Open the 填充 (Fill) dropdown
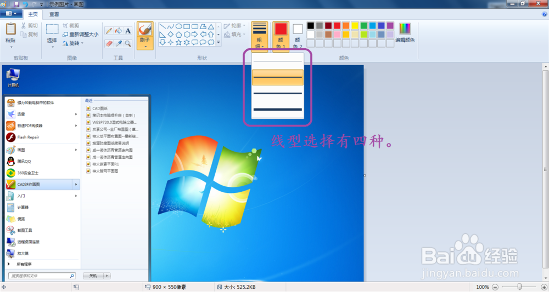The image size is (549, 292). point(234,35)
